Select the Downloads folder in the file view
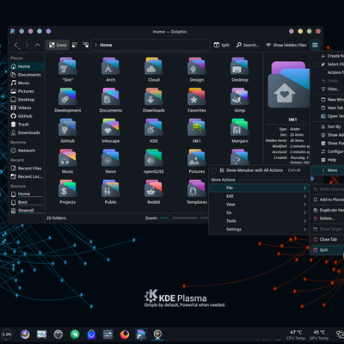This screenshot has width=344, height=344. [x=154, y=96]
